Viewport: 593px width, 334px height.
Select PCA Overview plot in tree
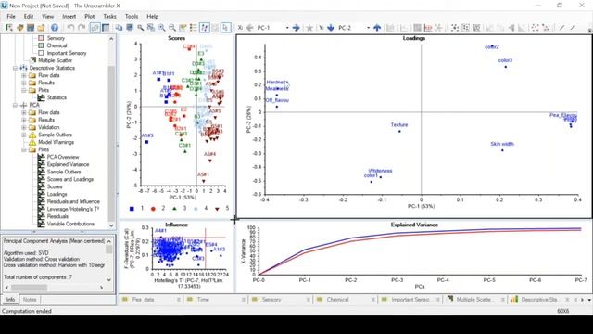coord(63,157)
